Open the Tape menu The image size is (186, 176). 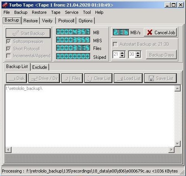coord(56,12)
